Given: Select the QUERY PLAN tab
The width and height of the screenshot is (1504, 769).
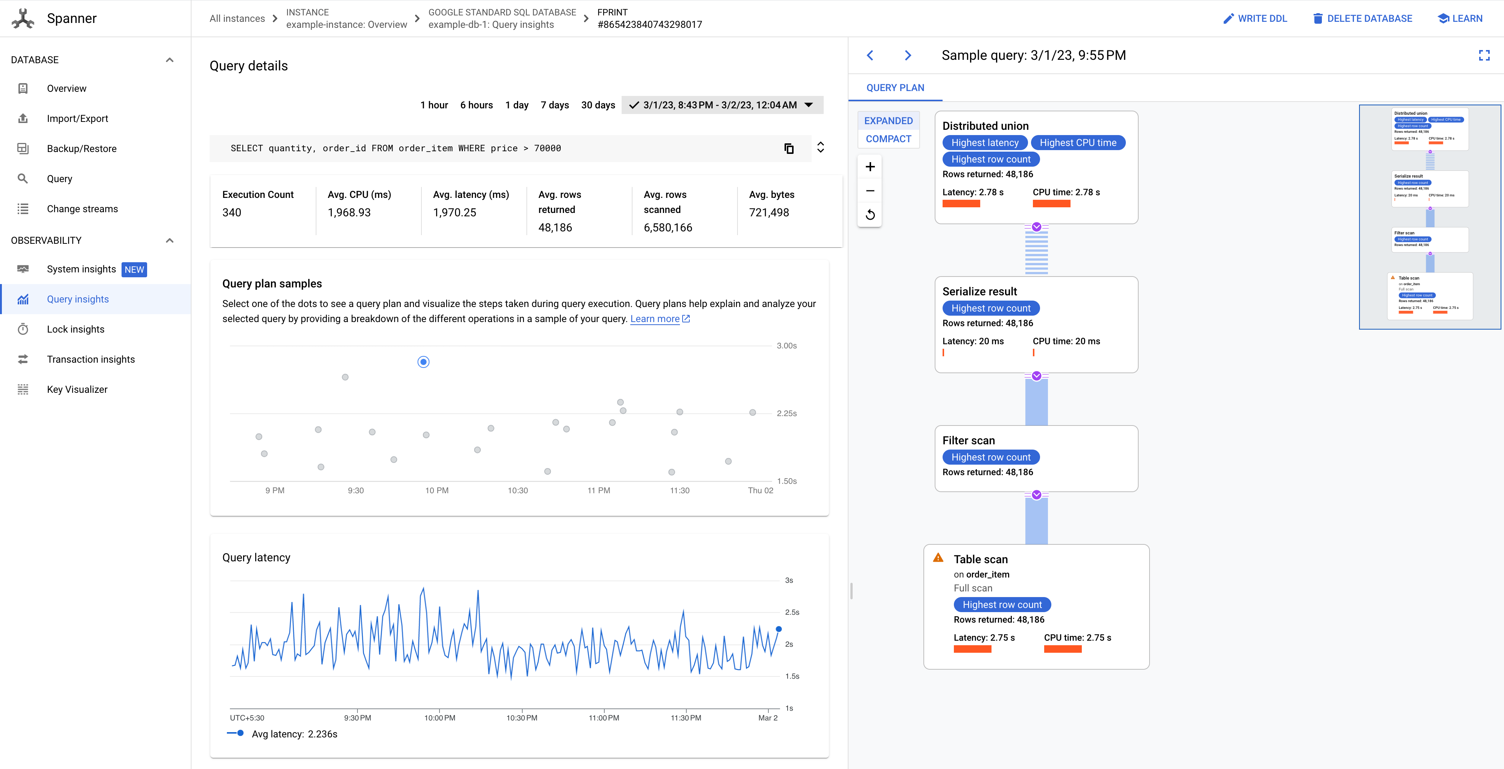Looking at the screenshot, I should click(x=894, y=88).
